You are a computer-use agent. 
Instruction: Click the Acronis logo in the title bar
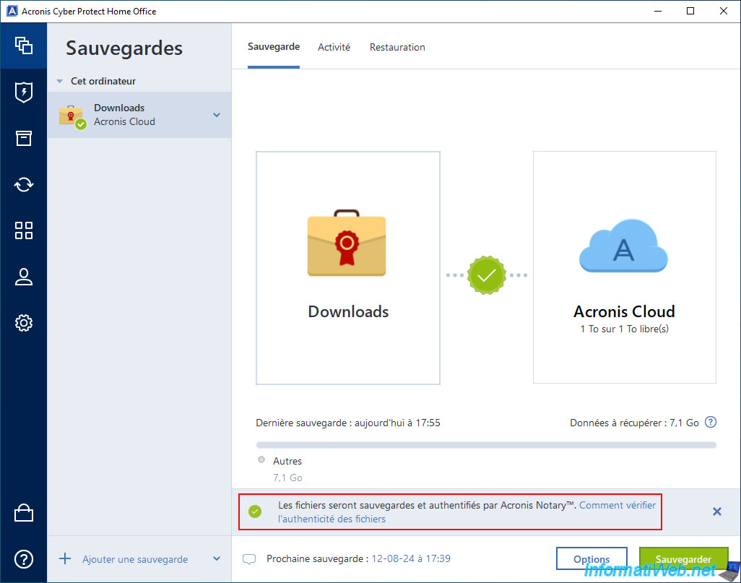point(12,11)
